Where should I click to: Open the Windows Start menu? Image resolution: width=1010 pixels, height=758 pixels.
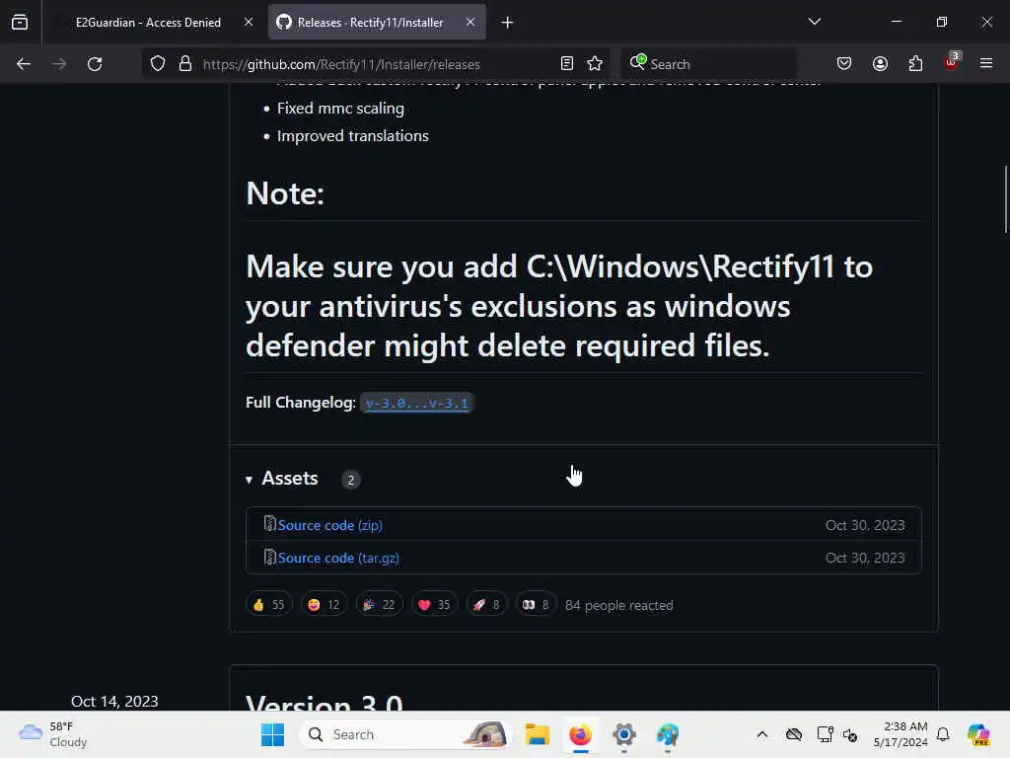272,734
